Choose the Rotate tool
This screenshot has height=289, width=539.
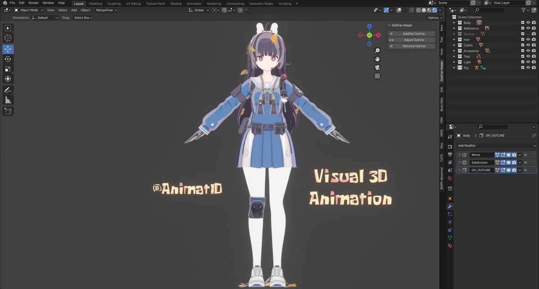click(8, 59)
